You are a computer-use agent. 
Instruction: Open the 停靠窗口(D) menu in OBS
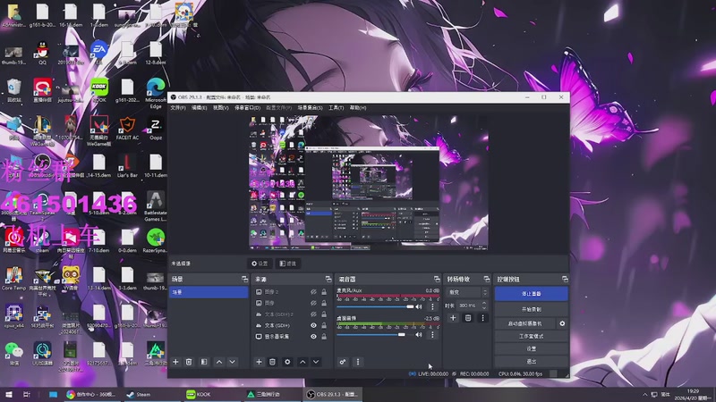click(248, 108)
